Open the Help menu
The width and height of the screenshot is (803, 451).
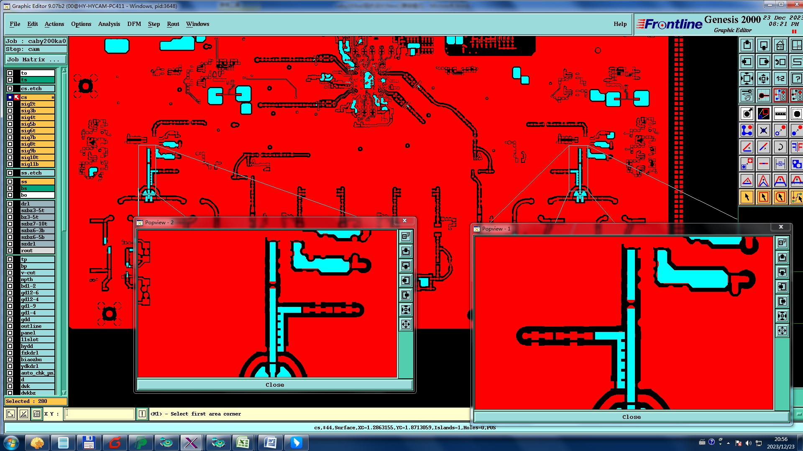[x=620, y=24]
